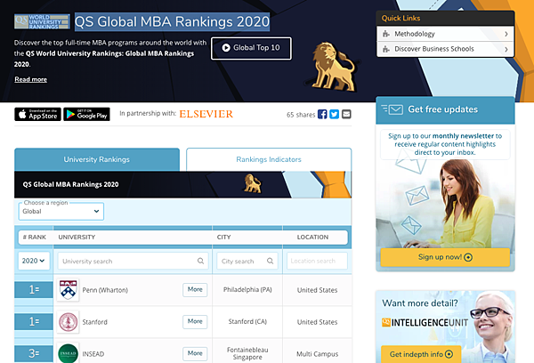Click the Intelligence Unit logo
Screen dimensions: 534x363
[x=425, y=322]
